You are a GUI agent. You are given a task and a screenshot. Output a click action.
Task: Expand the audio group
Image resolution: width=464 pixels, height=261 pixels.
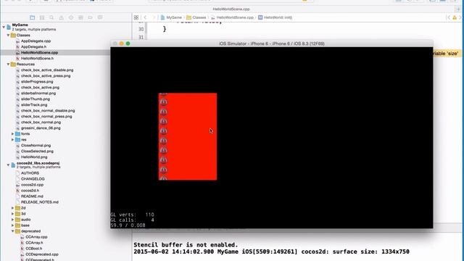[13, 220]
